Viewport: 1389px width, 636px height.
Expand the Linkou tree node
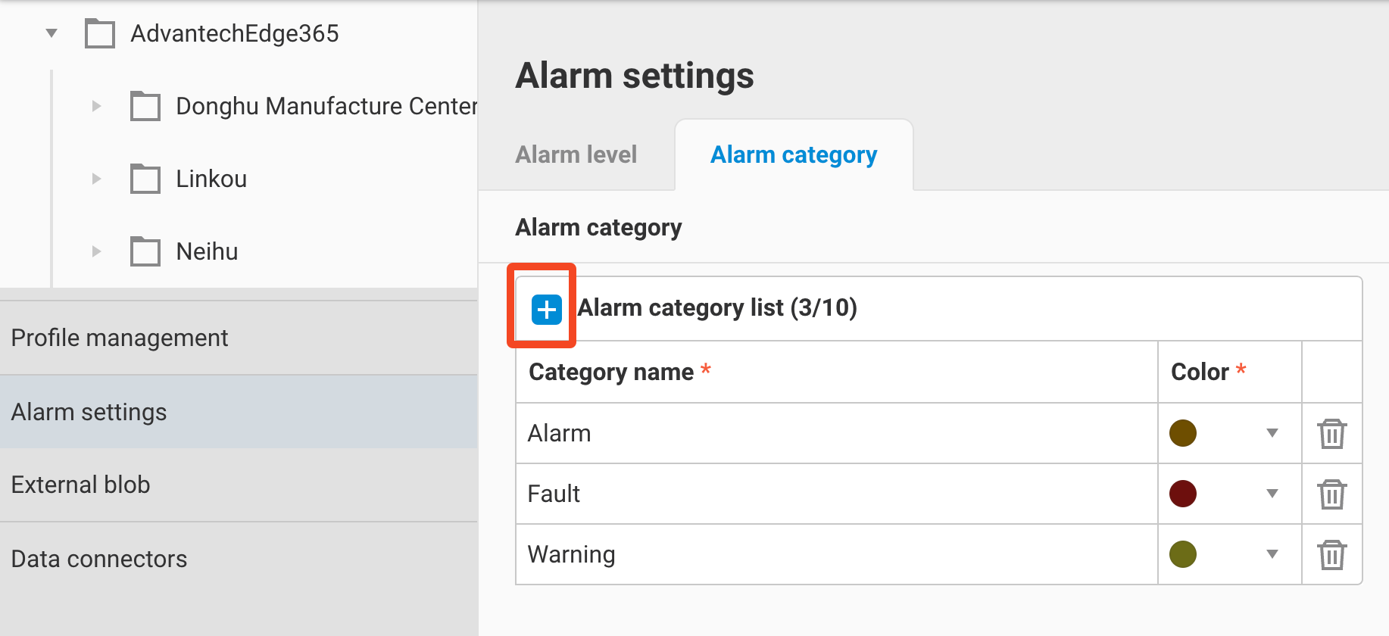(96, 179)
